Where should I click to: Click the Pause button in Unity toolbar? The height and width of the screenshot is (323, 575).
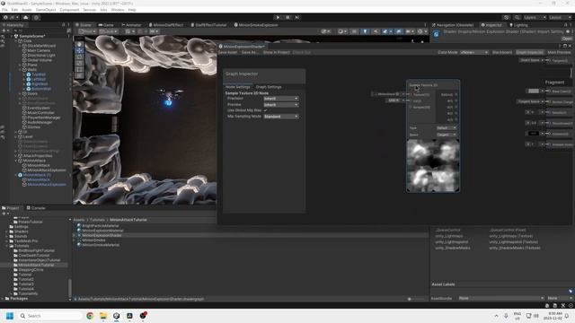tap(287, 17)
